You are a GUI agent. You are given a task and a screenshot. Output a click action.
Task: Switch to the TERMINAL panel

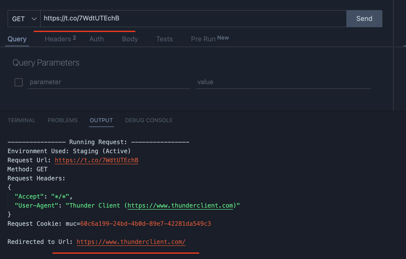tap(21, 120)
